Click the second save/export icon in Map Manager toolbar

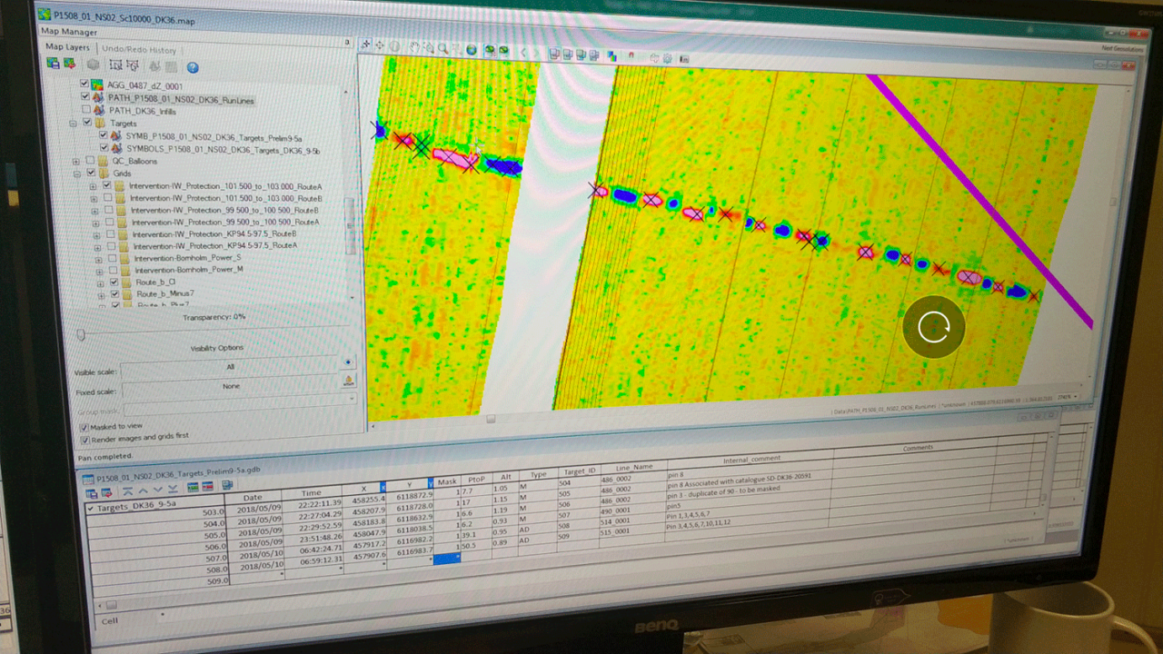point(69,64)
